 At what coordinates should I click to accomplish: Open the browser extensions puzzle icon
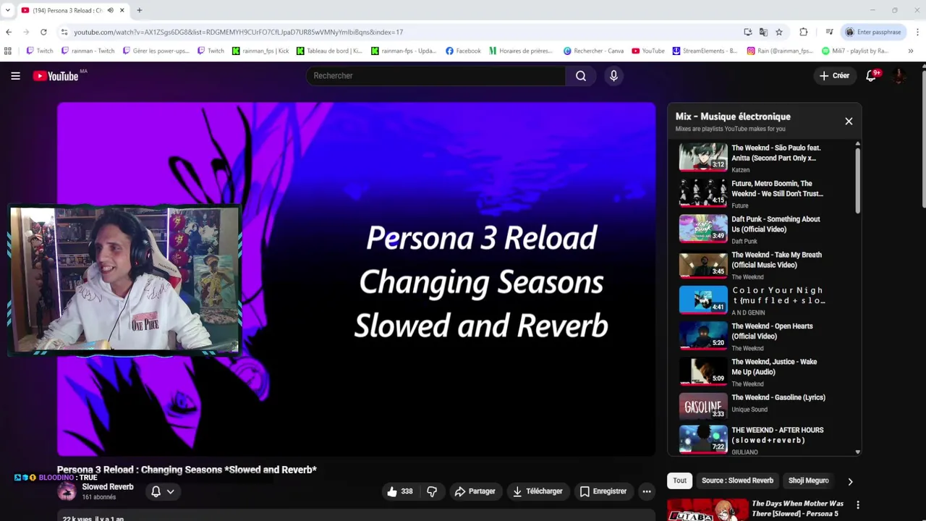(x=803, y=32)
